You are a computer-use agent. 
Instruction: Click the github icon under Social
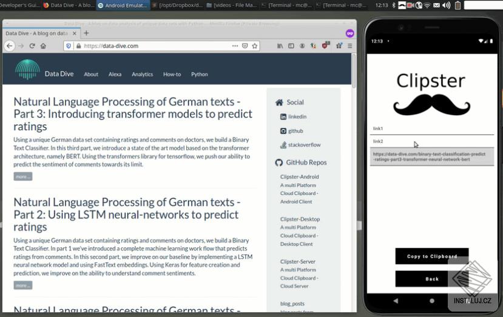[x=283, y=131]
